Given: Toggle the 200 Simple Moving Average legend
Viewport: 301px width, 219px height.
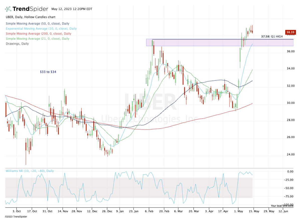Looking at the screenshot, I should 38,34.
